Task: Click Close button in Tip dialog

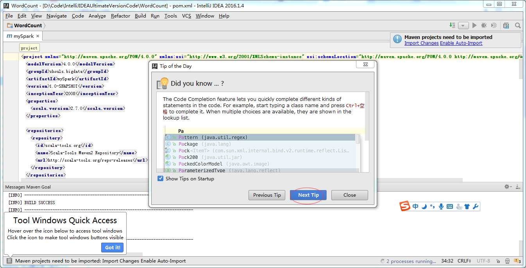Action: [350, 195]
